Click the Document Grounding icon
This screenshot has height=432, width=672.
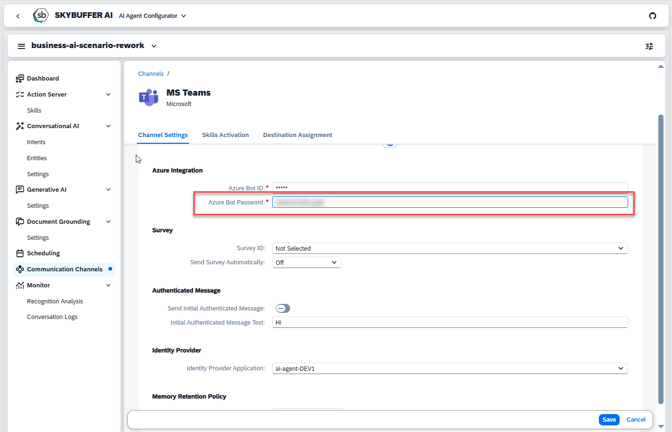pyautogui.click(x=20, y=221)
